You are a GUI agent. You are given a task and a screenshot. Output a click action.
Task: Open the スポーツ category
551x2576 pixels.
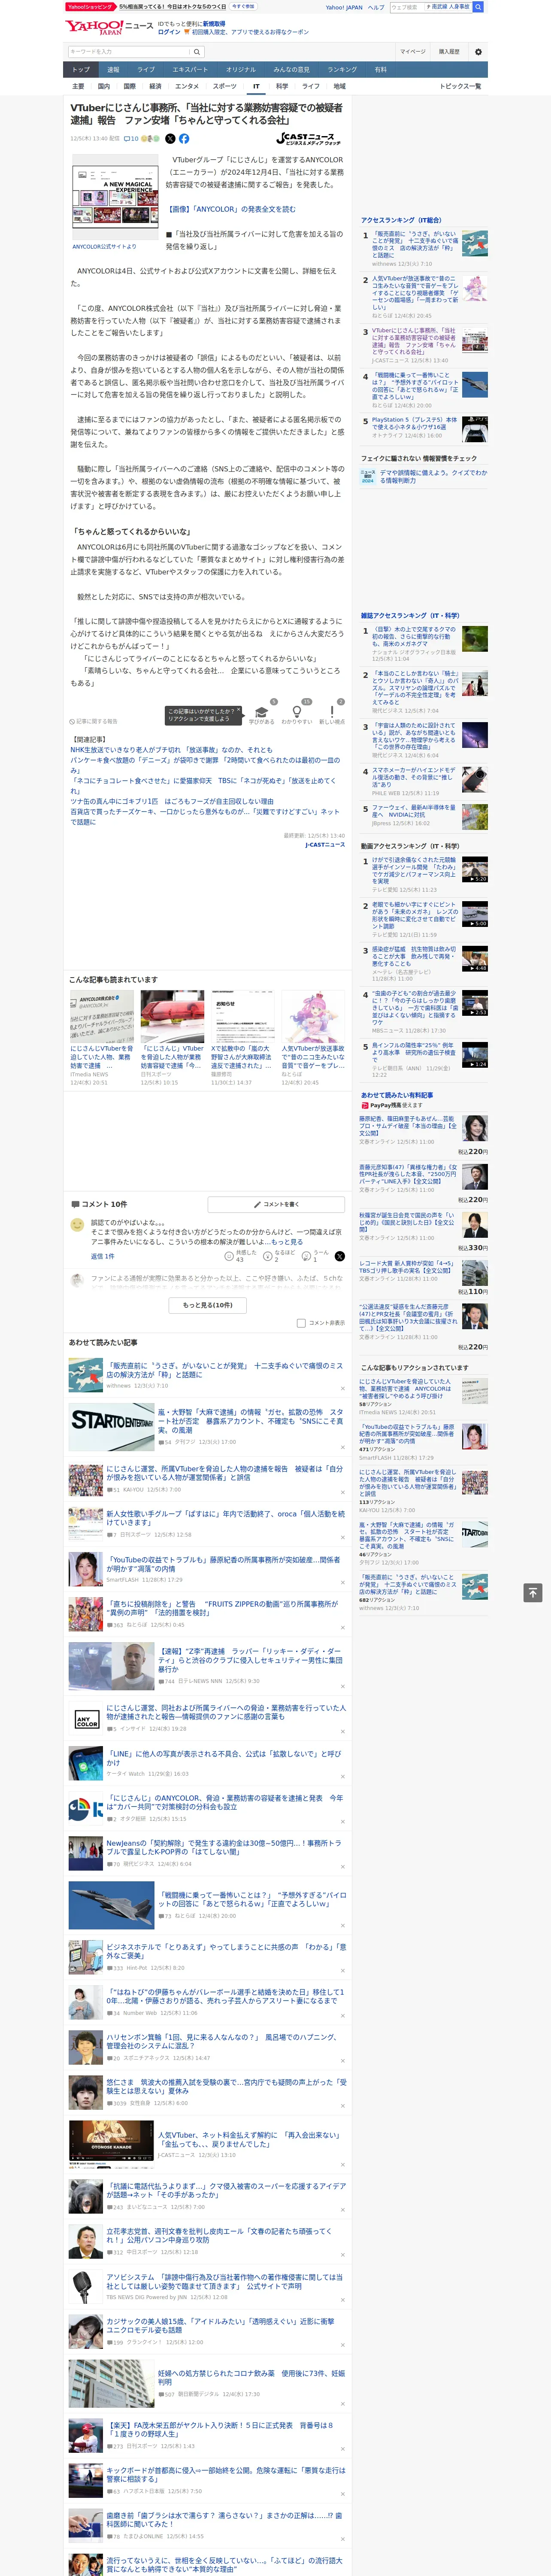point(224,86)
